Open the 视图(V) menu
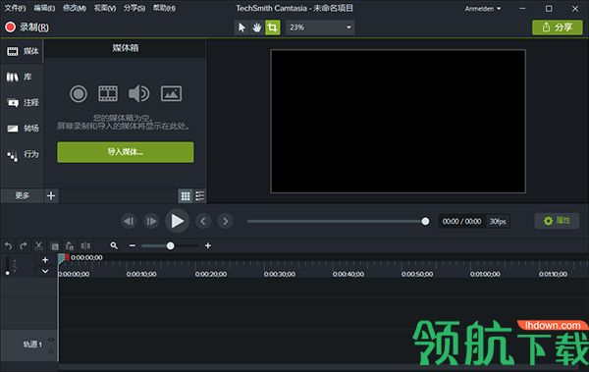Viewport: 589px width, 372px height. pos(105,8)
